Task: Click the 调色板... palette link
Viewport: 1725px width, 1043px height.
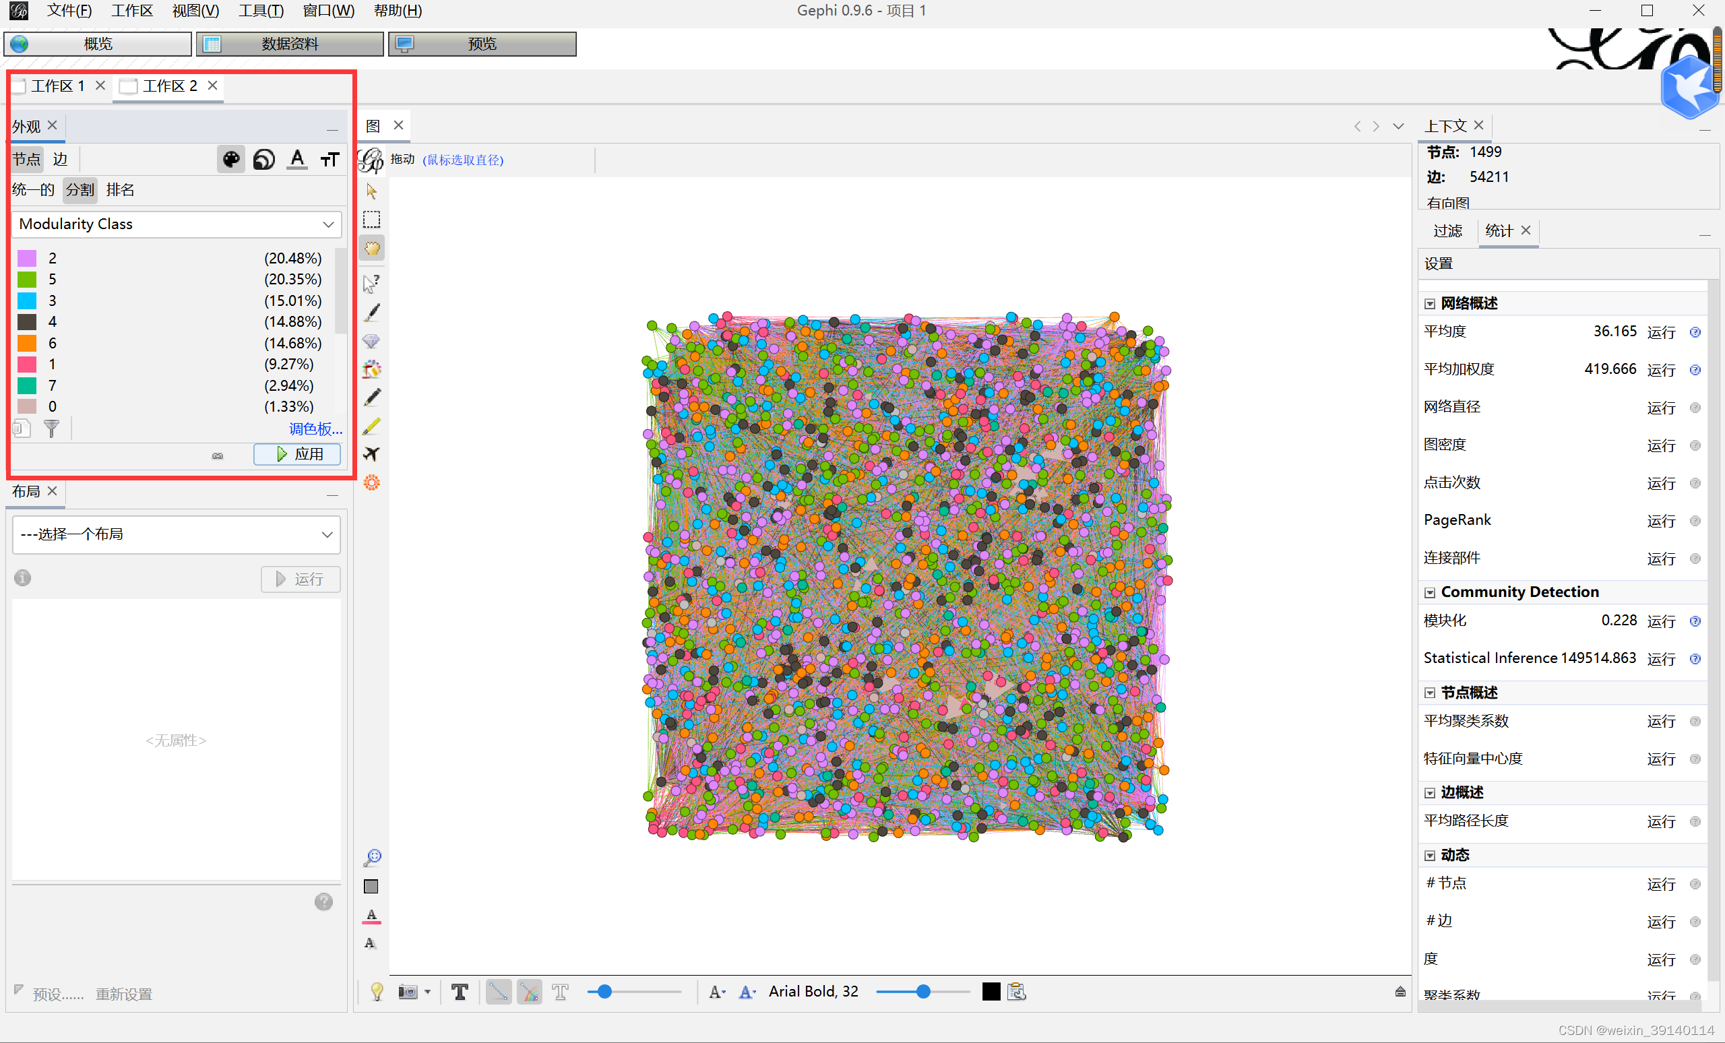Action: coord(315,429)
